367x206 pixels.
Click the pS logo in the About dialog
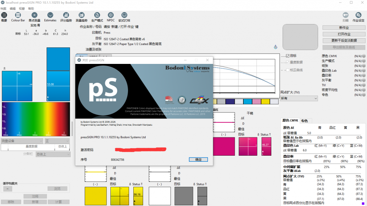click(103, 90)
